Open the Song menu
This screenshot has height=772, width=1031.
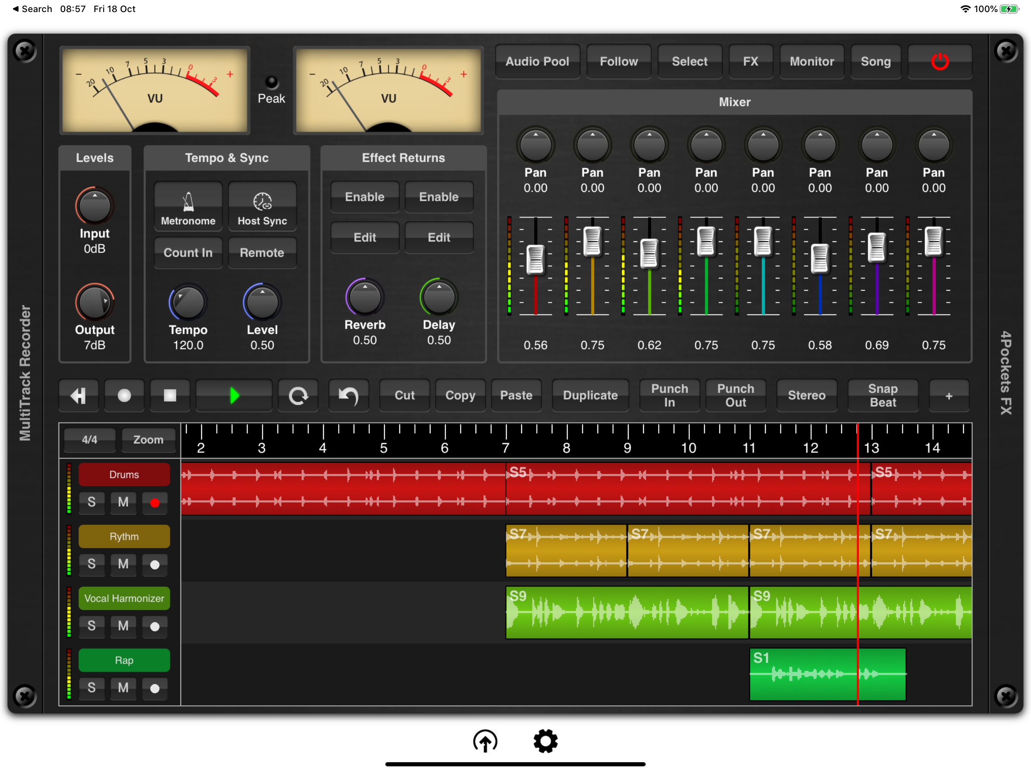(875, 61)
